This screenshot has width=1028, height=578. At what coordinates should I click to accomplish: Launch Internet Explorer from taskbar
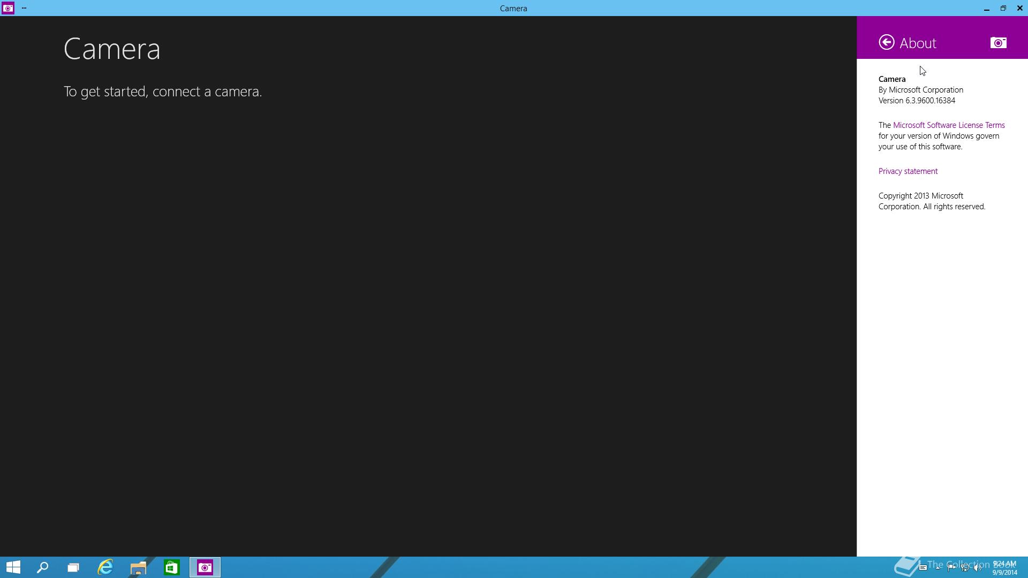(105, 567)
